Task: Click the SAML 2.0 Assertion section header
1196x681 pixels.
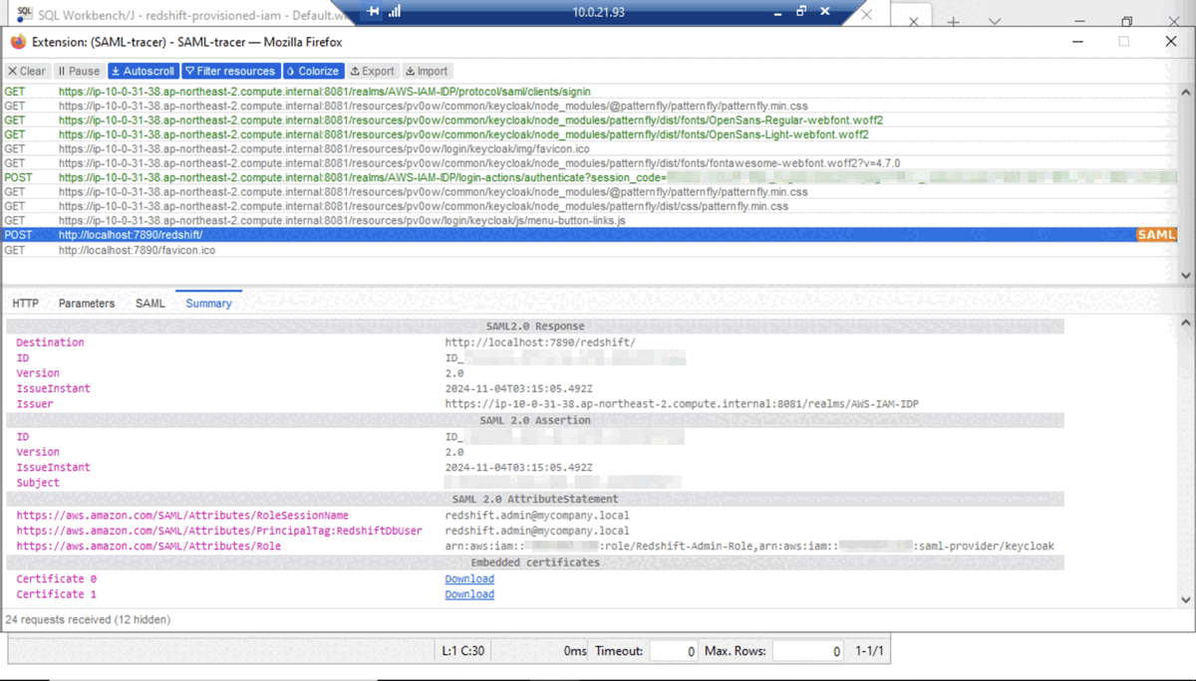Action: [x=535, y=420]
